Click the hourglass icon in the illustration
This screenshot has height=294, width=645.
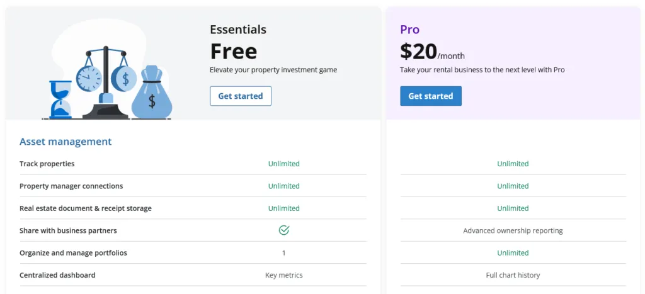(x=60, y=99)
